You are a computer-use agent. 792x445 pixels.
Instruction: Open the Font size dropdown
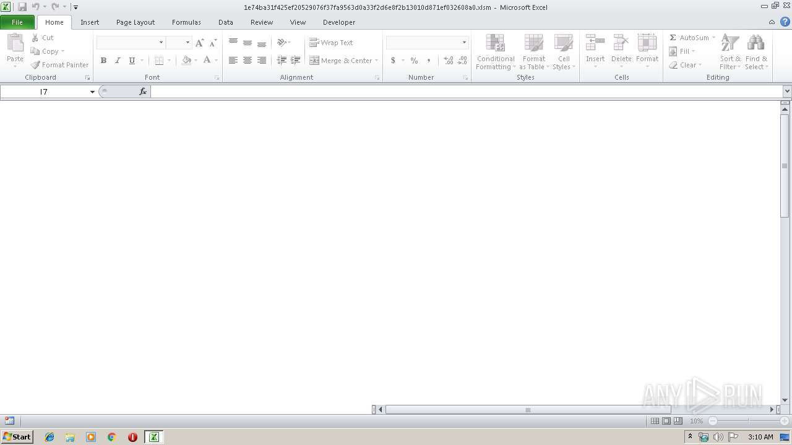pos(187,43)
